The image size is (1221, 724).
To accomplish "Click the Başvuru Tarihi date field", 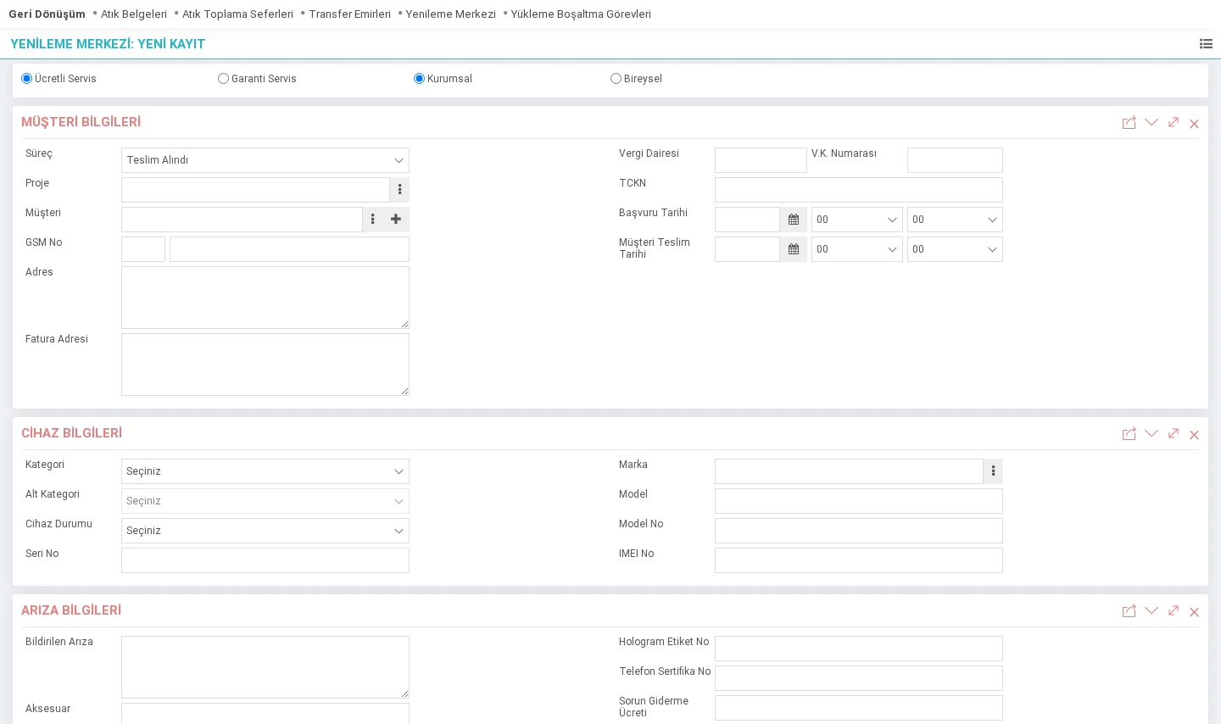I will [747, 220].
